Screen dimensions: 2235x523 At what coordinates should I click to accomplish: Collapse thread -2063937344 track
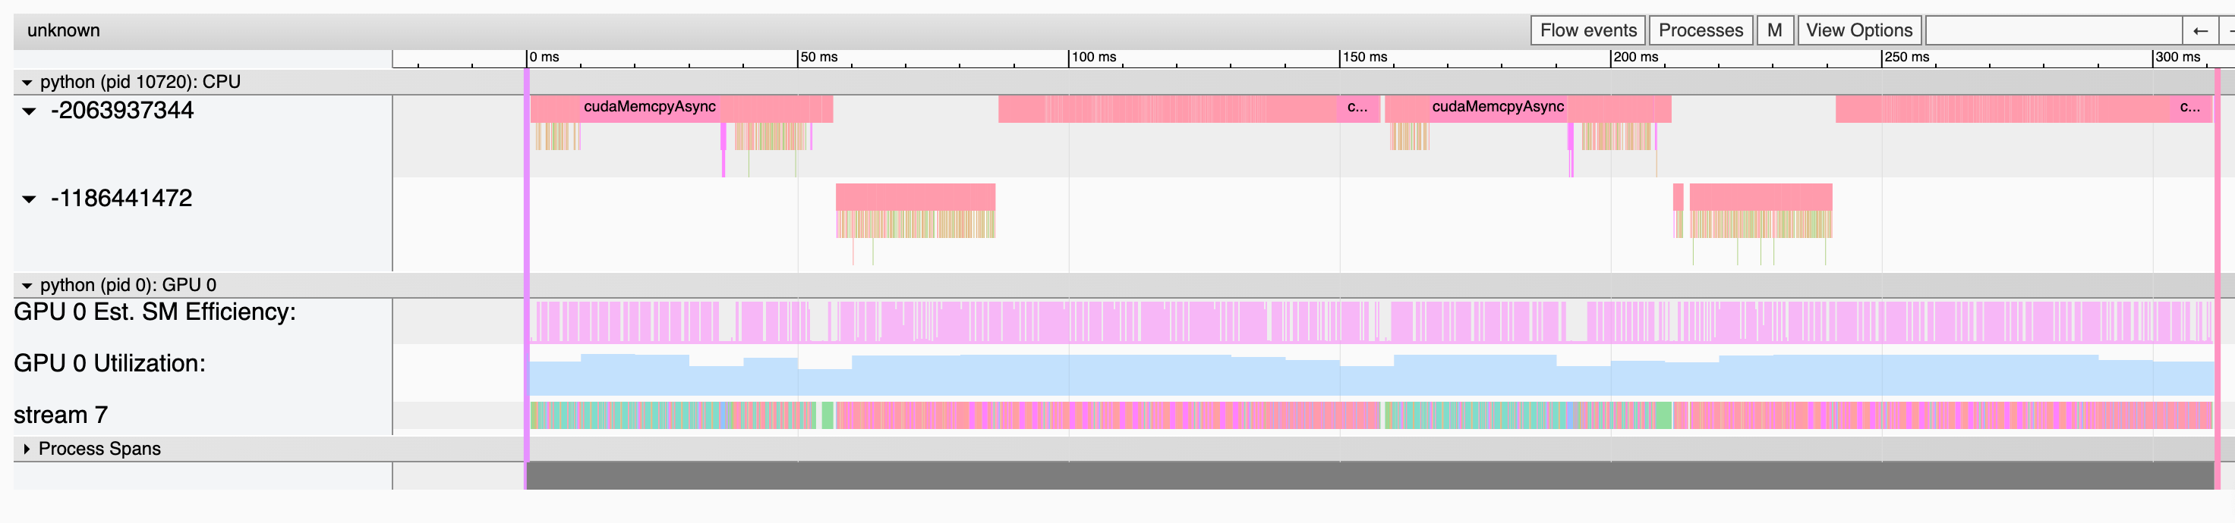pos(29,111)
